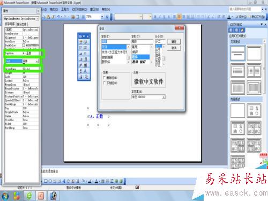Click the Bold toolbar icon
This screenshot has height=201, width=268.
point(155,17)
